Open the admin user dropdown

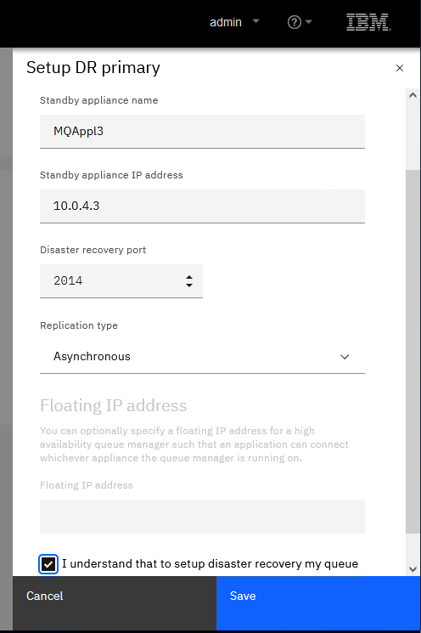pos(255,21)
